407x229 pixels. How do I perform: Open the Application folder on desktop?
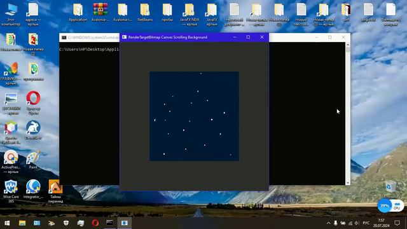78,13
